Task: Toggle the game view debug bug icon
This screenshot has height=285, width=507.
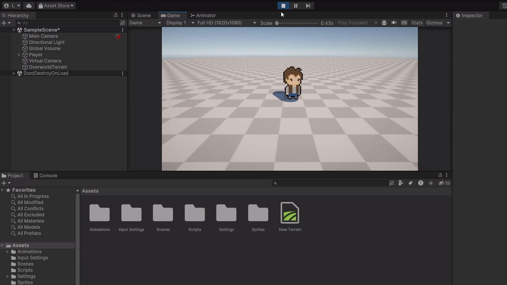Action: click(x=384, y=23)
